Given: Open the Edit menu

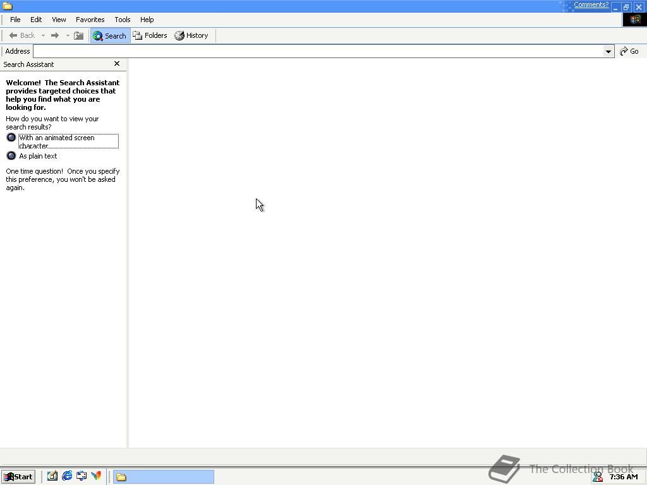Looking at the screenshot, I should tap(36, 20).
